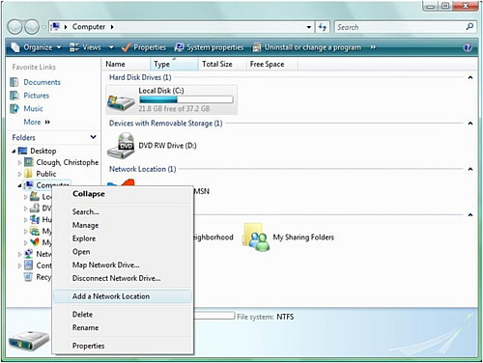The height and width of the screenshot is (363, 483).
Task: Open the Documents favorite link
Action: (x=42, y=82)
